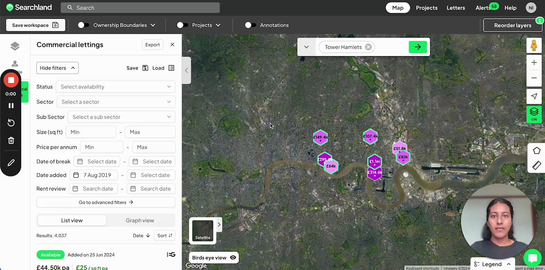Restart the recording with the circular arrow
Viewport: 545px width, 270px height.
(11, 123)
